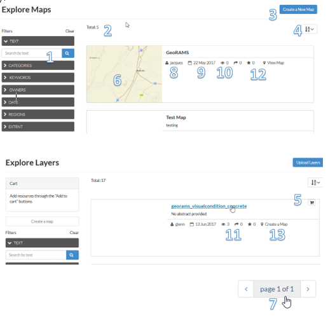Click the Total: 17 layers count

(98, 181)
